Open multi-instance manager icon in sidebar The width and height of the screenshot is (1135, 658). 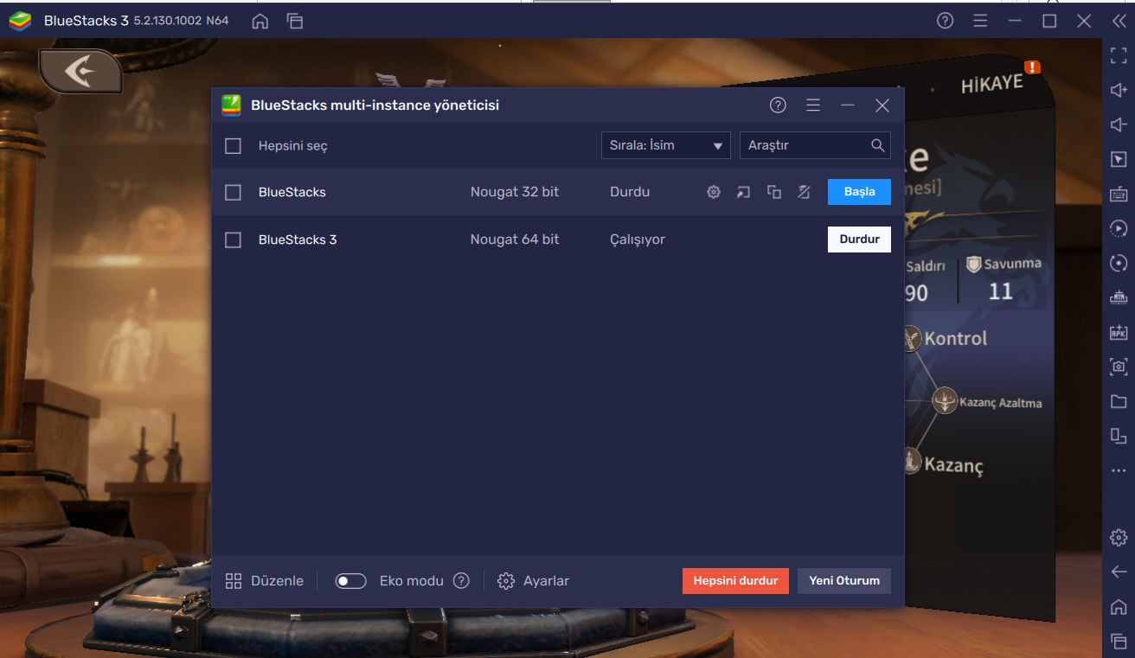pos(1119,297)
